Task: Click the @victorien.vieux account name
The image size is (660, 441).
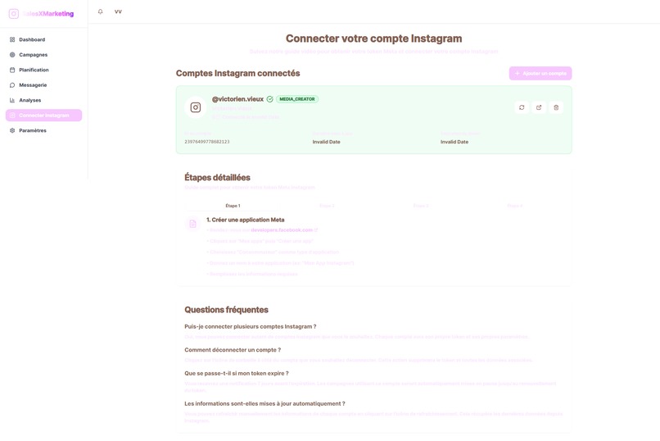Action: [x=237, y=99]
